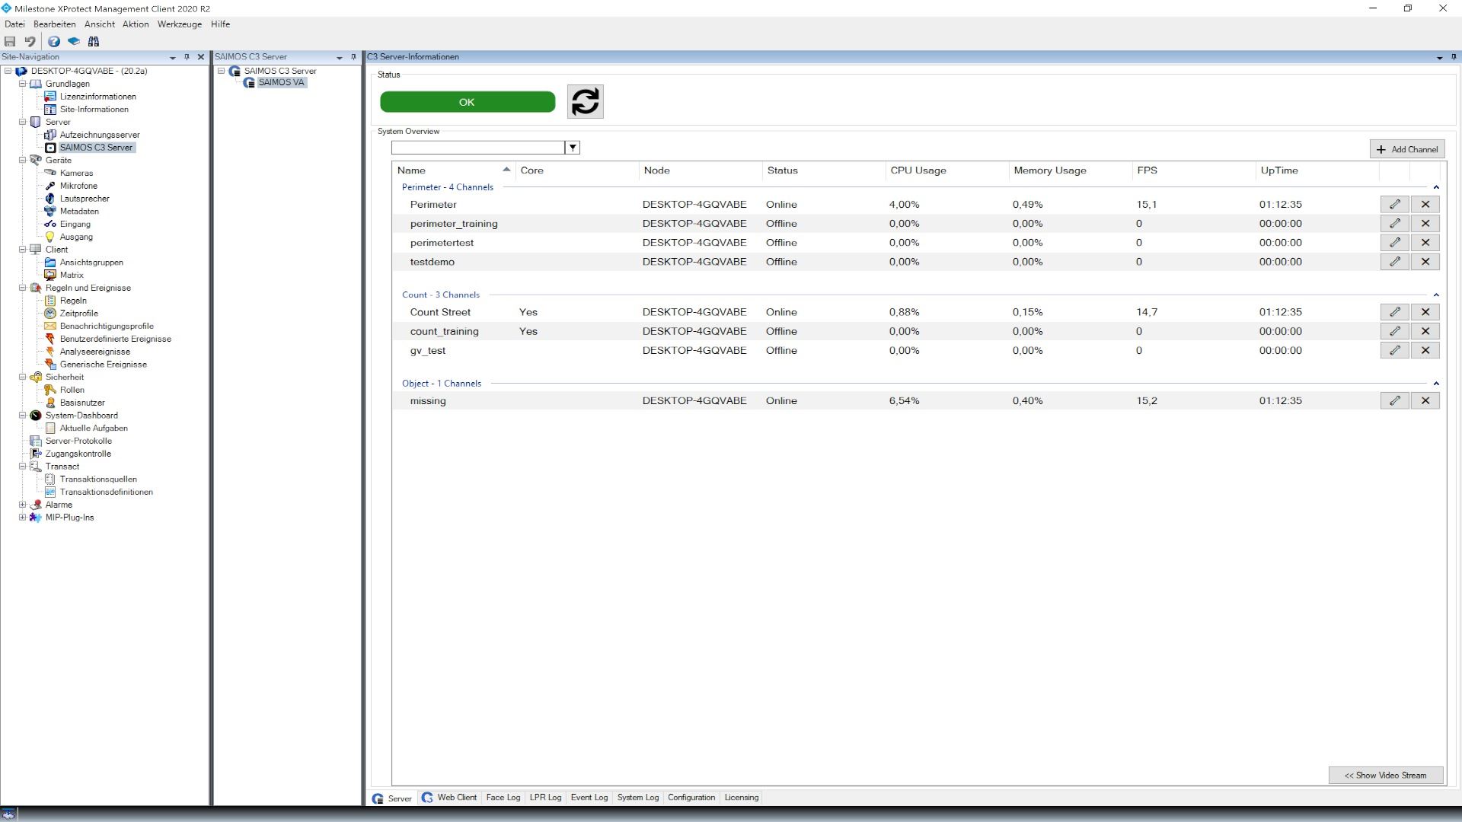
Task: Click the taskbar application icon
Action: [x=8, y=814]
